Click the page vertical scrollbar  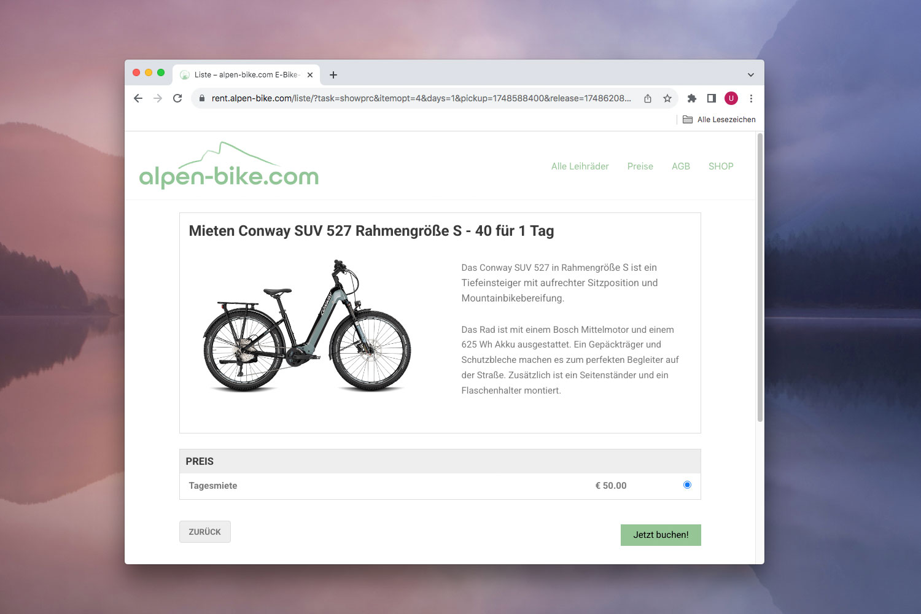click(760, 276)
